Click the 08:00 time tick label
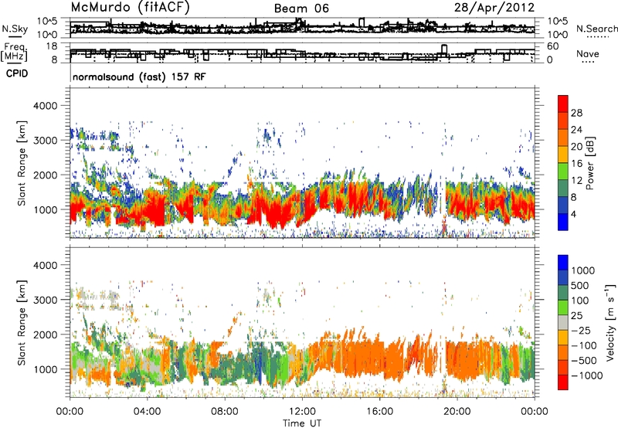 (224, 412)
